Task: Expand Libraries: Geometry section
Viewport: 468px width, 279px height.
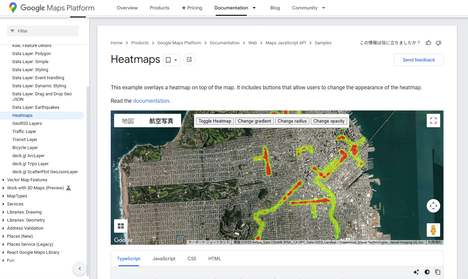Action: click(3, 220)
